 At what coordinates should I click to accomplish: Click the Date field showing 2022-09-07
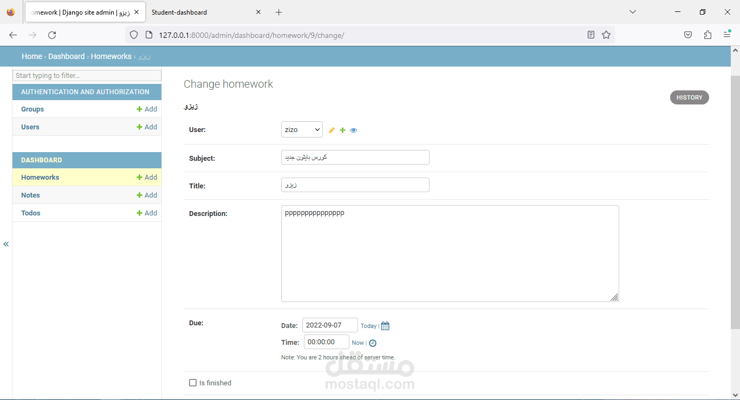click(x=330, y=325)
